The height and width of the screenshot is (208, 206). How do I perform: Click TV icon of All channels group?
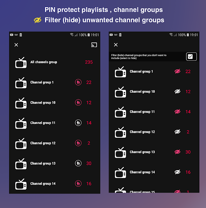coord(21,62)
